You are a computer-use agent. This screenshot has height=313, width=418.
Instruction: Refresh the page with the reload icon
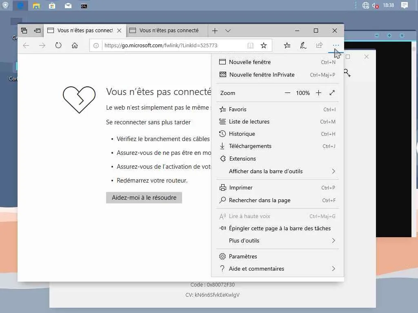pos(58,46)
